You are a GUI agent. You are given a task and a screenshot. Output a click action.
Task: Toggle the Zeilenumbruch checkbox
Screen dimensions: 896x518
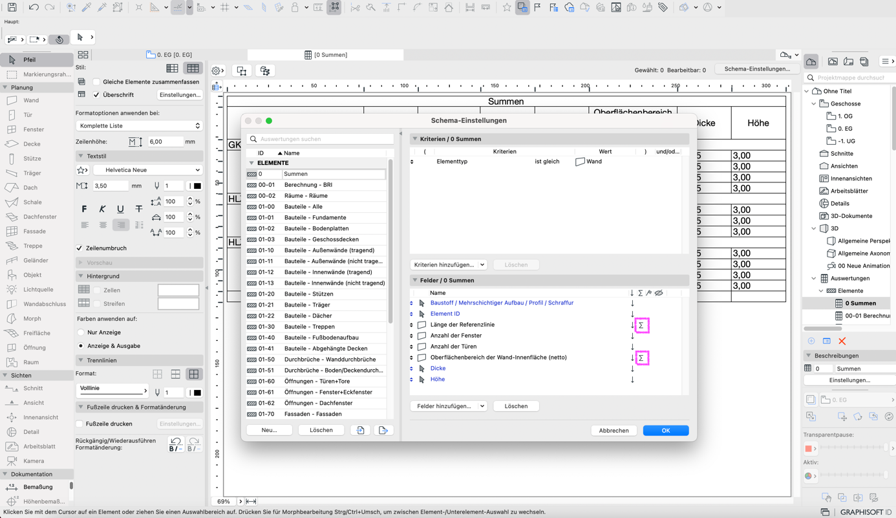click(80, 248)
